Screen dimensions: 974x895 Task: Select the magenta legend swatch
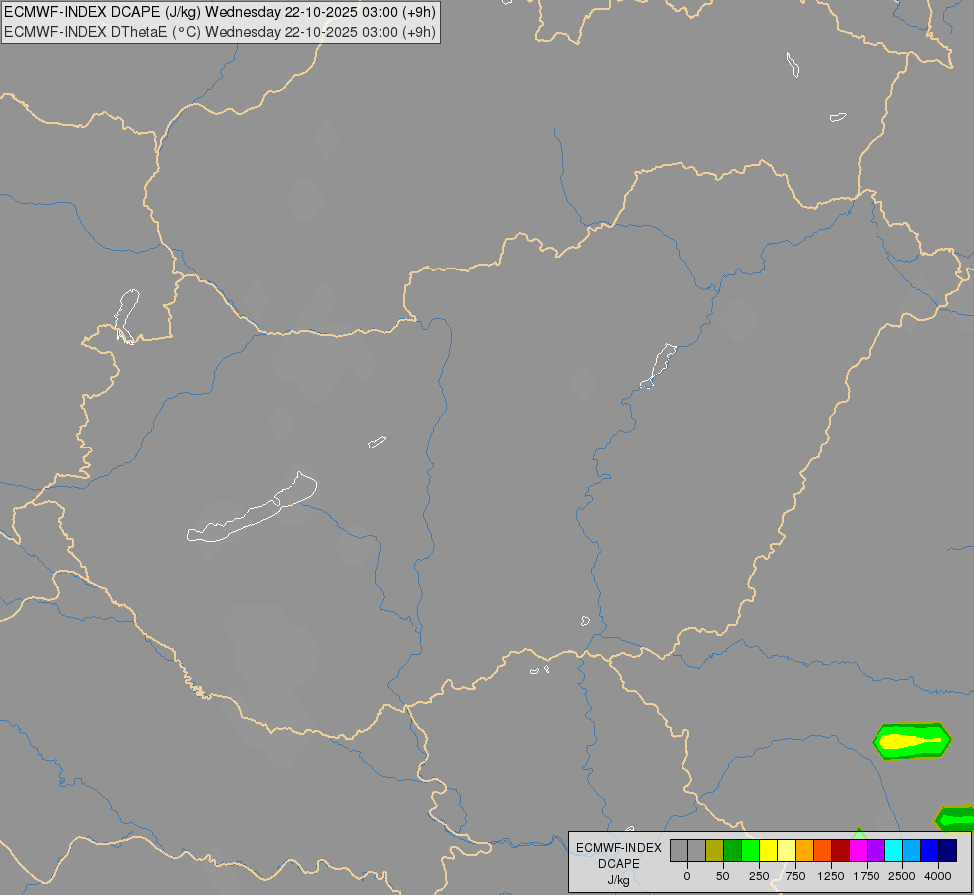coord(859,851)
